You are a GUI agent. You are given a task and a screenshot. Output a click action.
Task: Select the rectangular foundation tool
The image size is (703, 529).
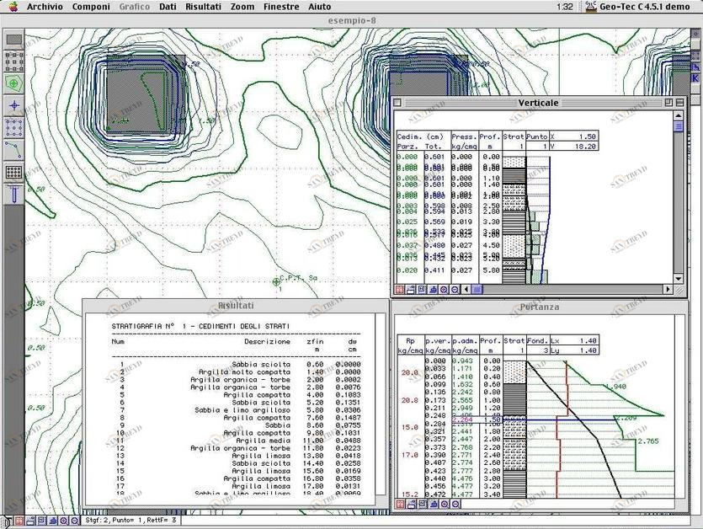[x=13, y=39]
